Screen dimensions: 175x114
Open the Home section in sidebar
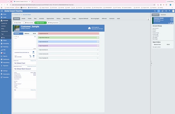pyautogui.click(x=4, y=14)
